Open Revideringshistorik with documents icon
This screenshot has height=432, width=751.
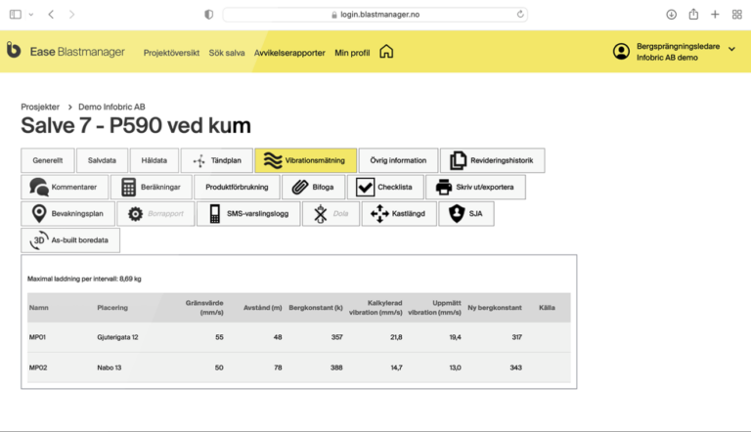(492, 161)
